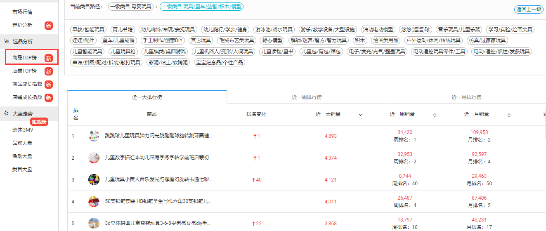Choose the 早教/智能玩具 category tag

point(89,30)
